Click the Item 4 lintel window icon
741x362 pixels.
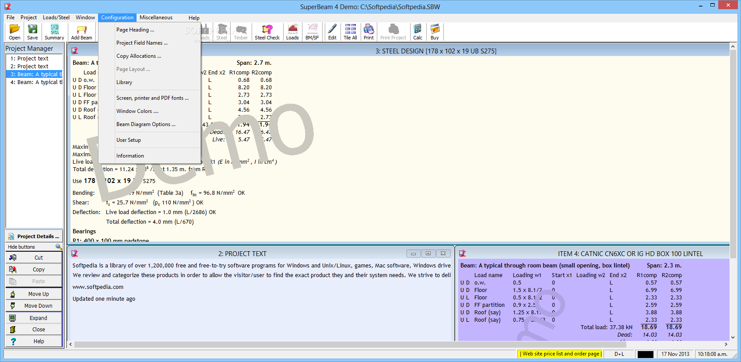tap(462, 253)
